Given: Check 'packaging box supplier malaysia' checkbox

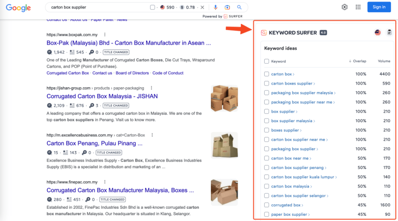Looking at the screenshot, I should [x=267, y=93].
